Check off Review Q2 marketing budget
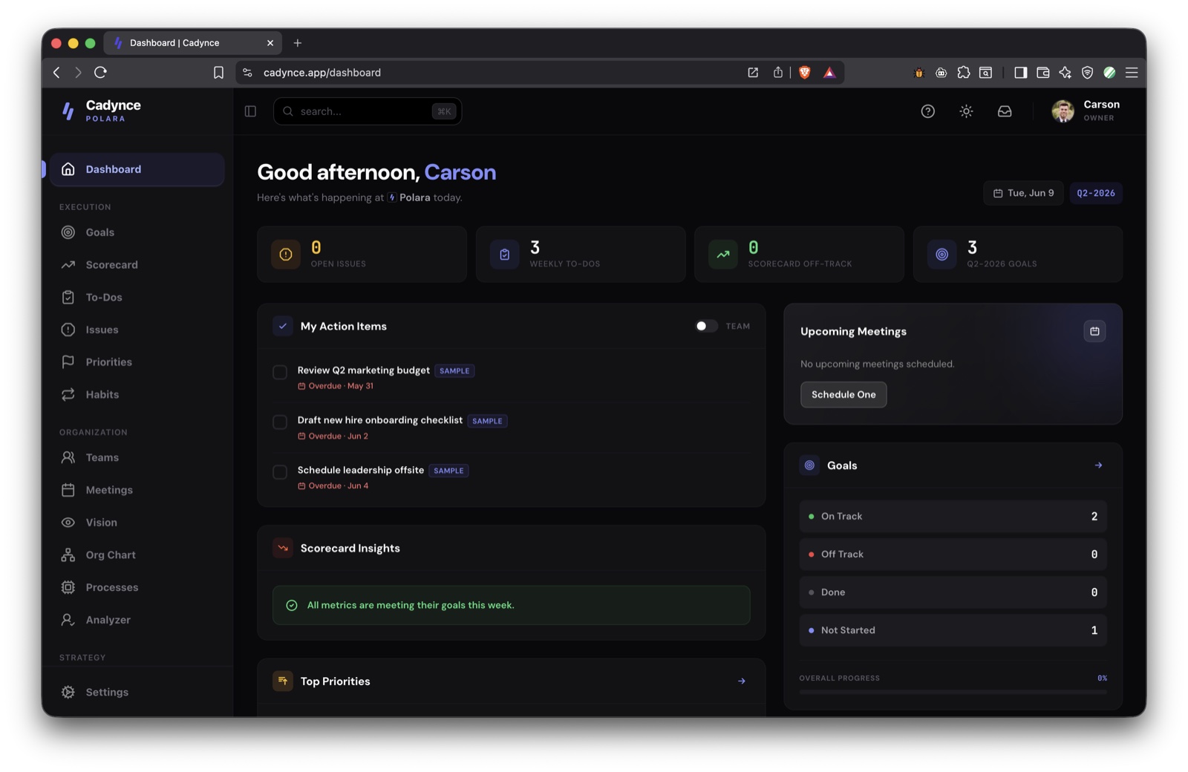The image size is (1188, 772). click(280, 372)
